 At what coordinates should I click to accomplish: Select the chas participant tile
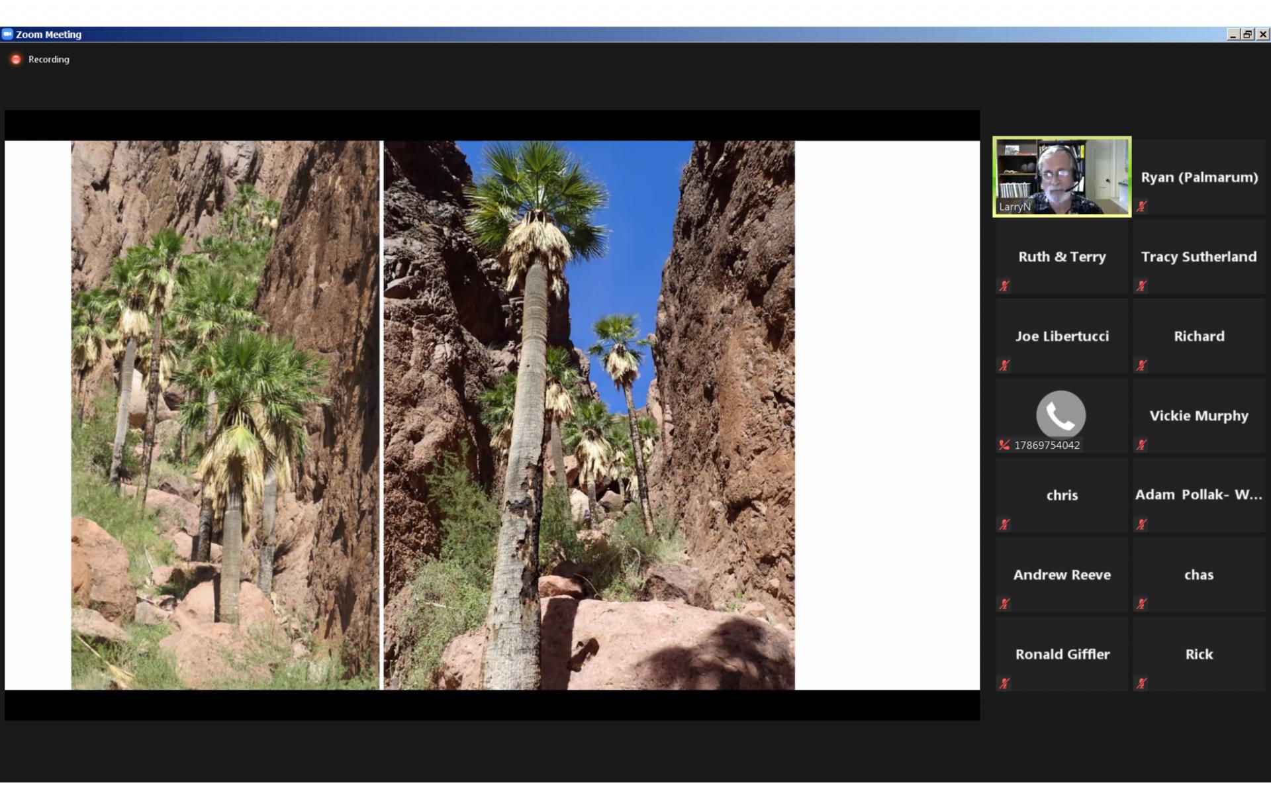[x=1199, y=574]
